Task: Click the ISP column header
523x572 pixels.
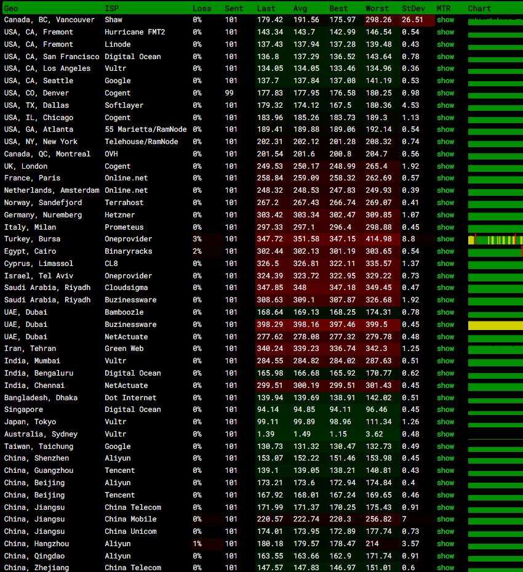Action: click(111, 9)
